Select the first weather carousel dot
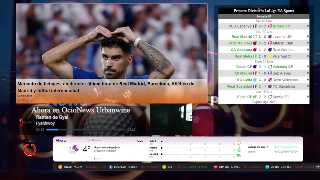The width and height of the screenshot is (320, 180). (x=94, y=159)
